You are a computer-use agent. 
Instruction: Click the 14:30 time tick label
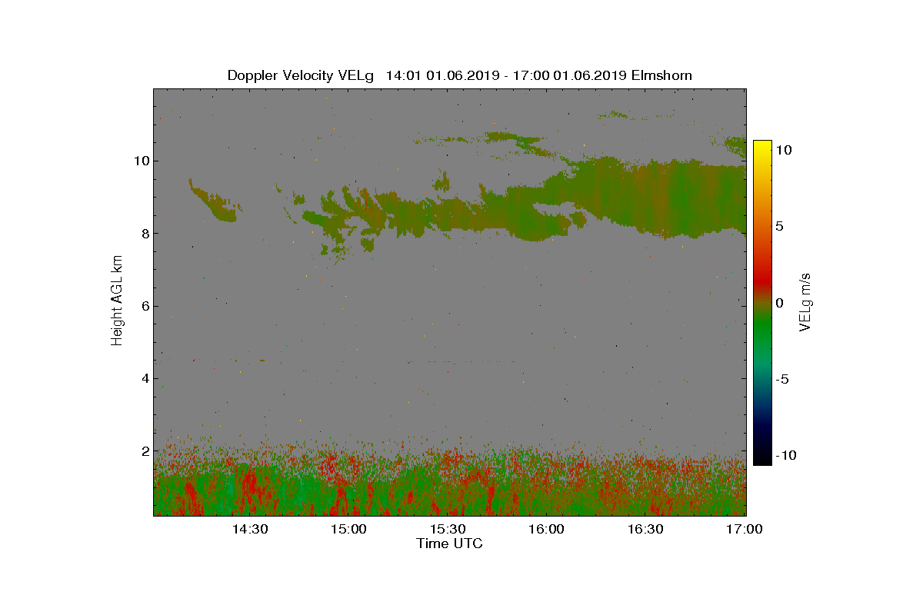click(249, 529)
